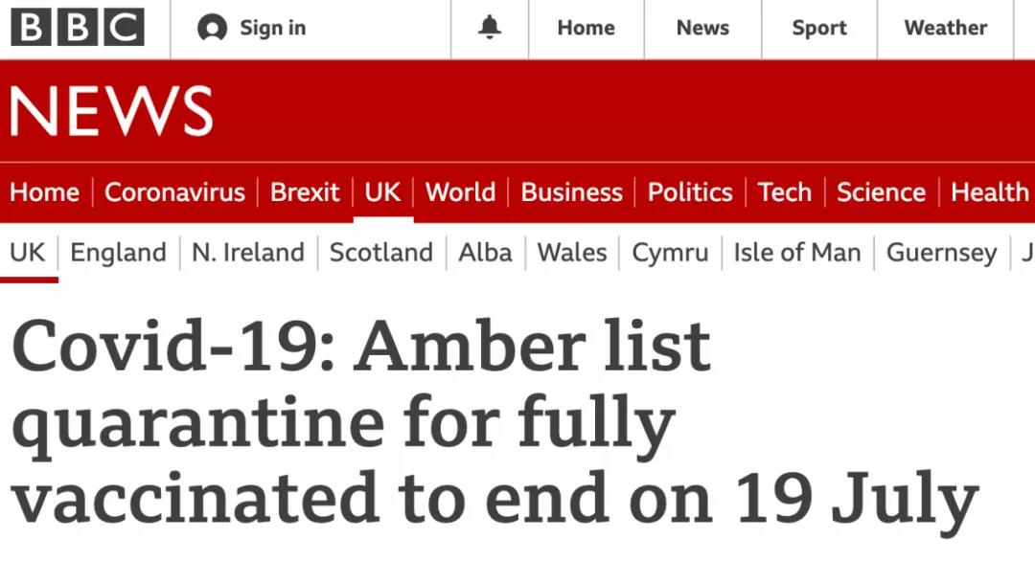The height and width of the screenshot is (561, 1035).
Task: Select Coronavirus news section
Action: [x=174, y=192]
